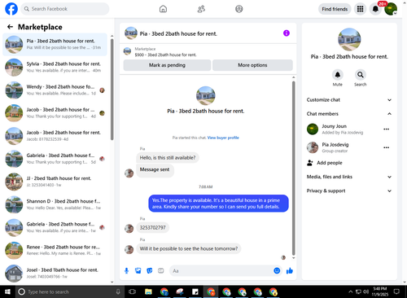Click the taskbar clock showing 5:48 PM
The width and height of the screenshot is (407, 298).
pyautogui.click(x=380, y=291)
